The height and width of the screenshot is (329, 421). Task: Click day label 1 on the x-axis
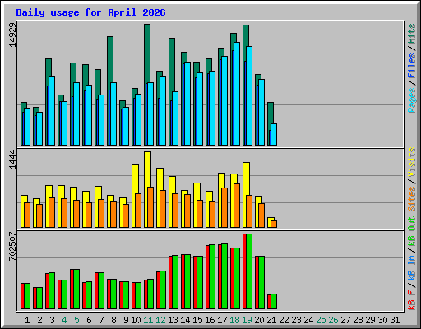point(27,320)
